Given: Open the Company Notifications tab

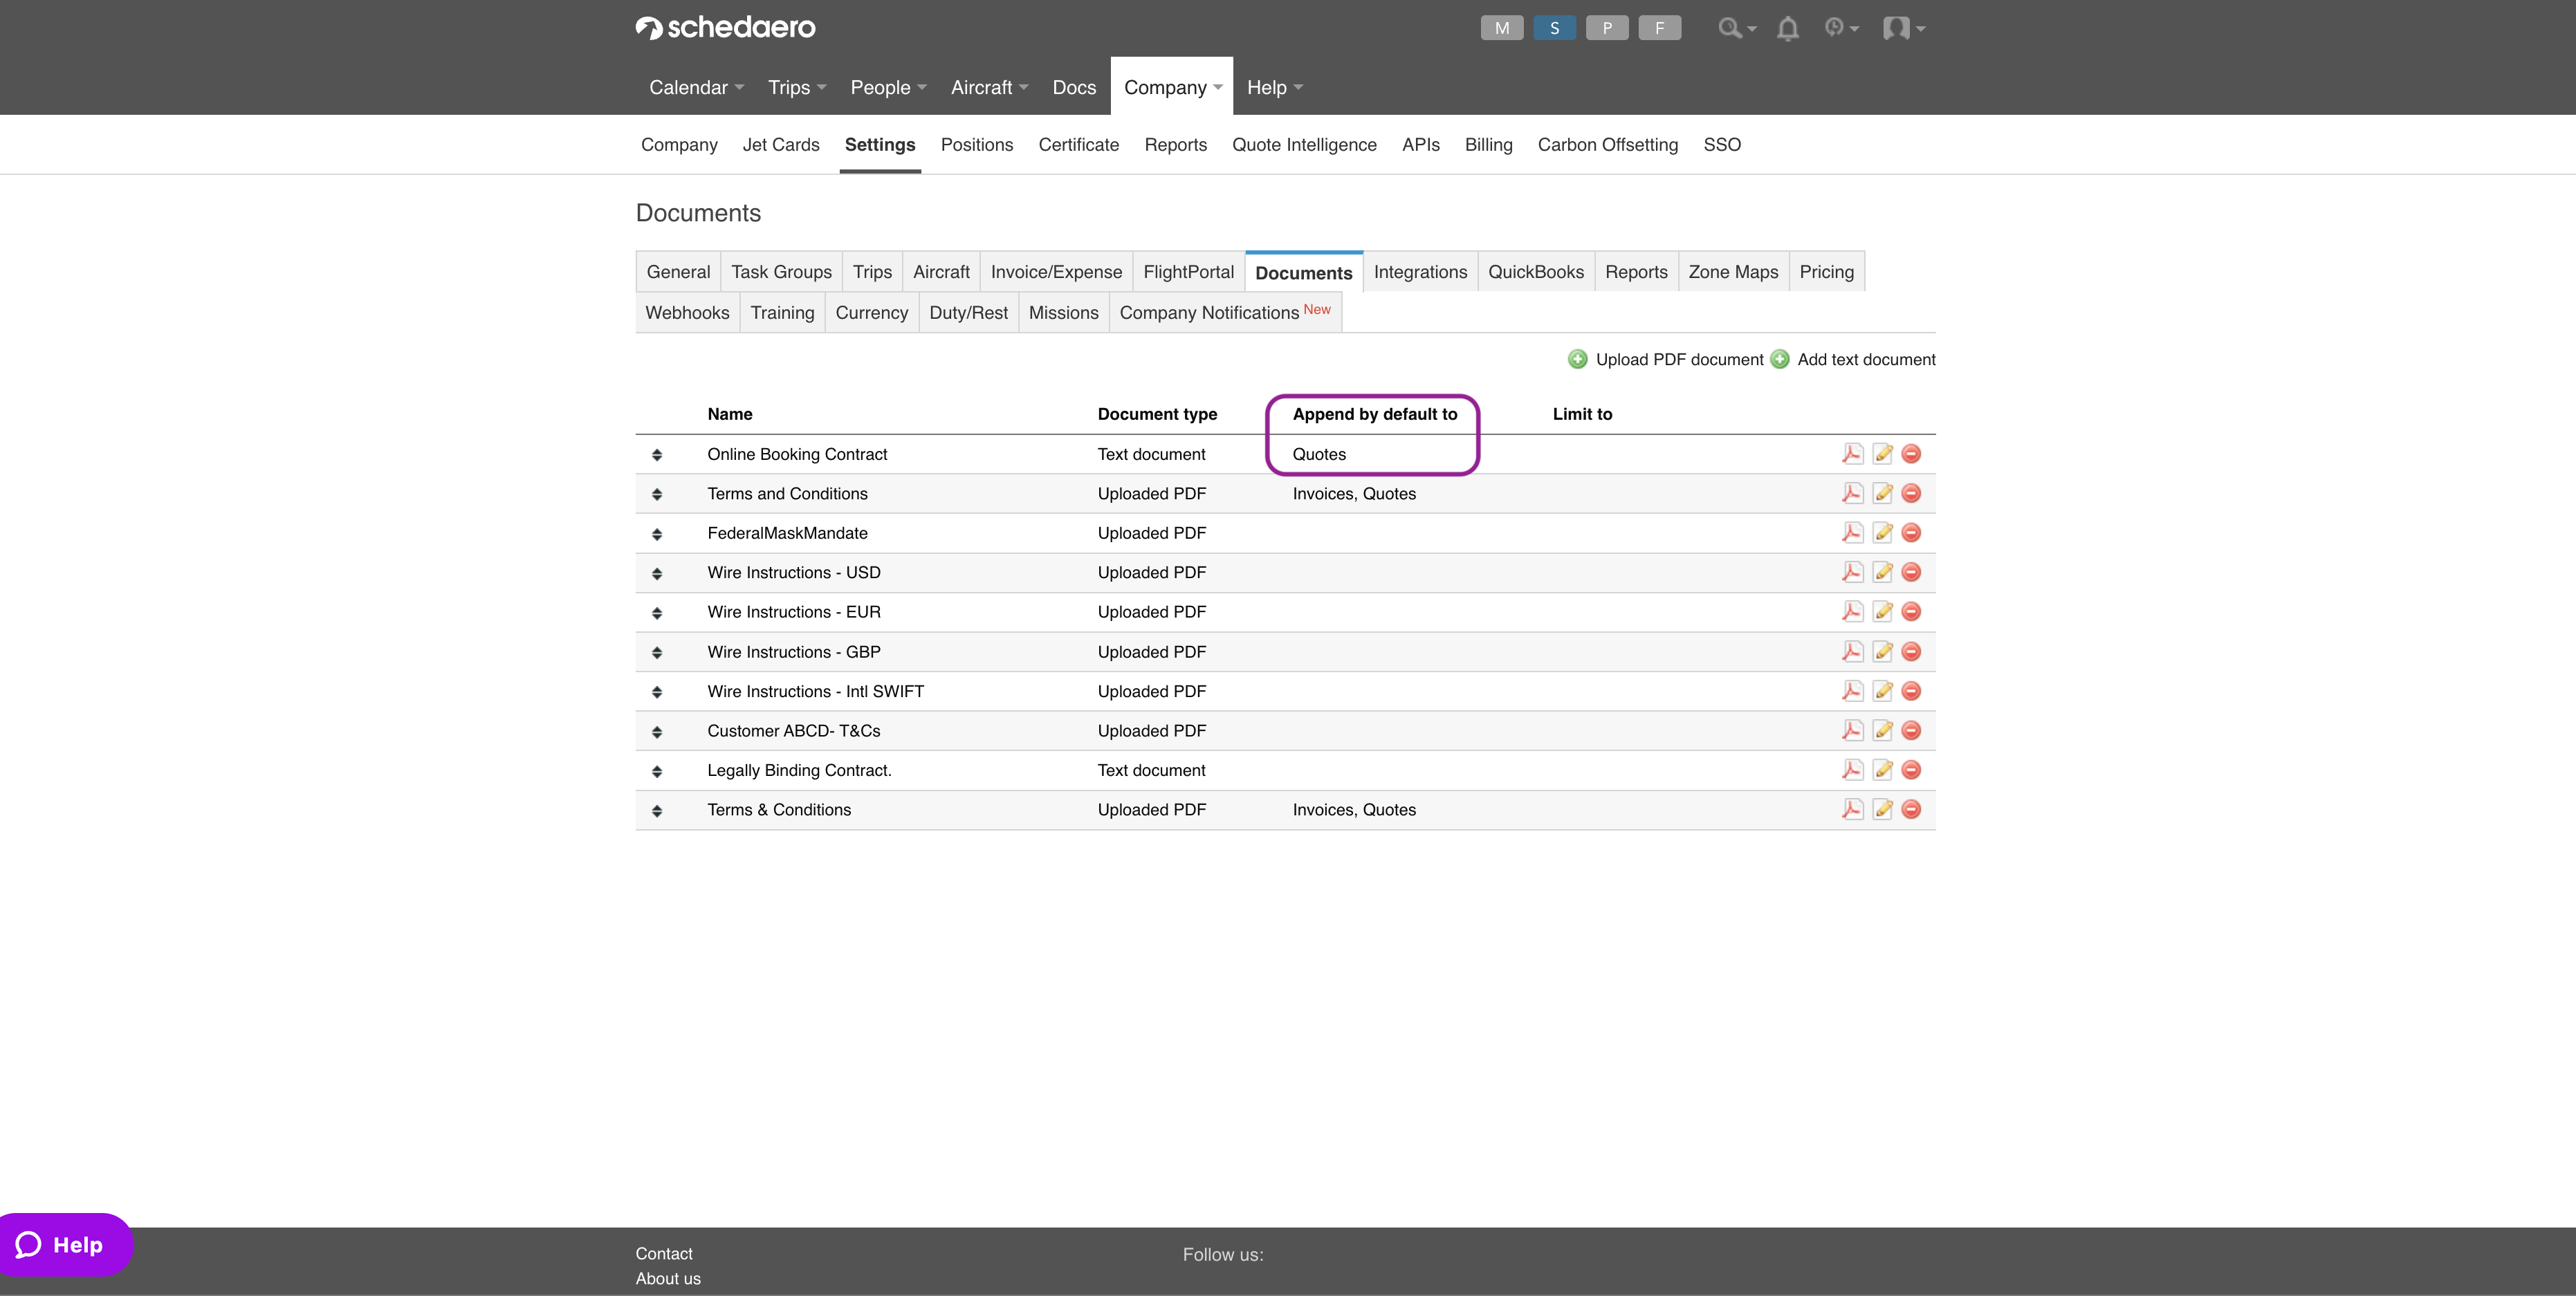Looking at the screenshot, I should pos(1225,312).
